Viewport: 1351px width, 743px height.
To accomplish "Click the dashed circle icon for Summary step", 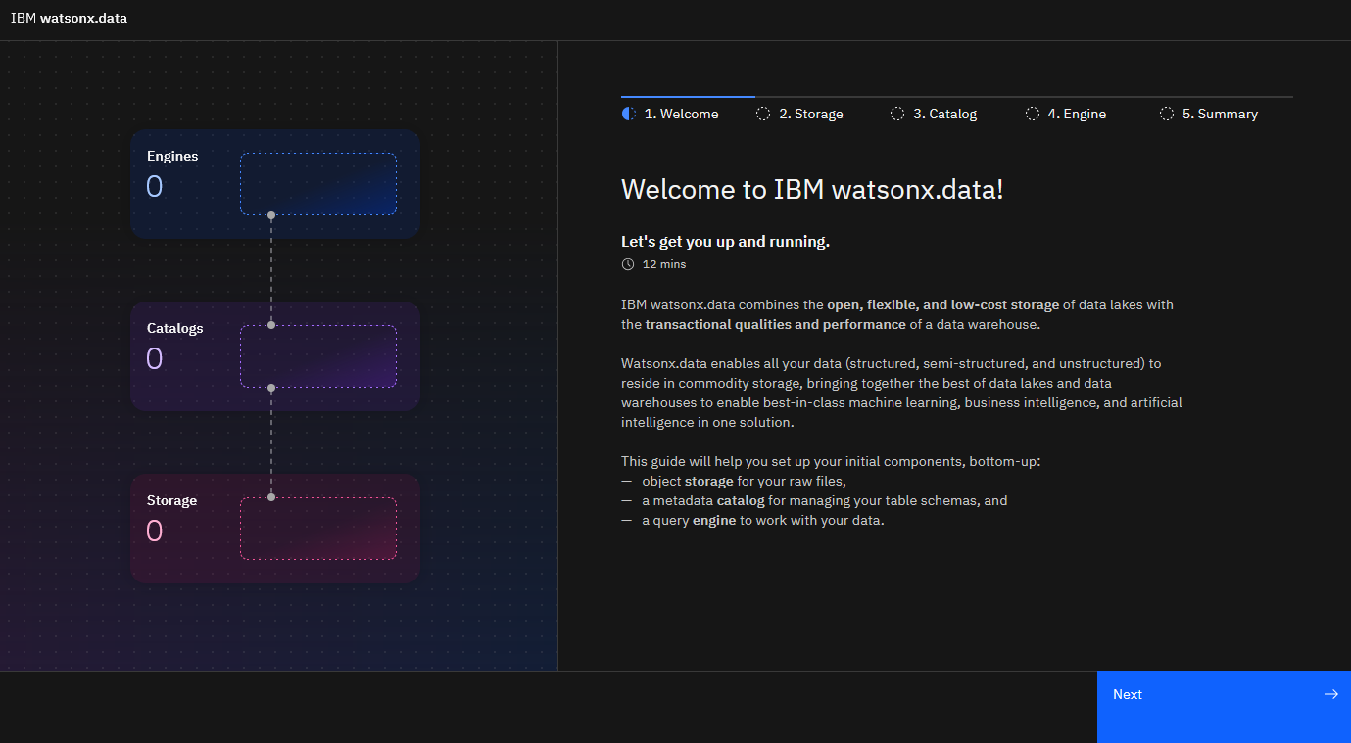I will (x=1167, y=115).
